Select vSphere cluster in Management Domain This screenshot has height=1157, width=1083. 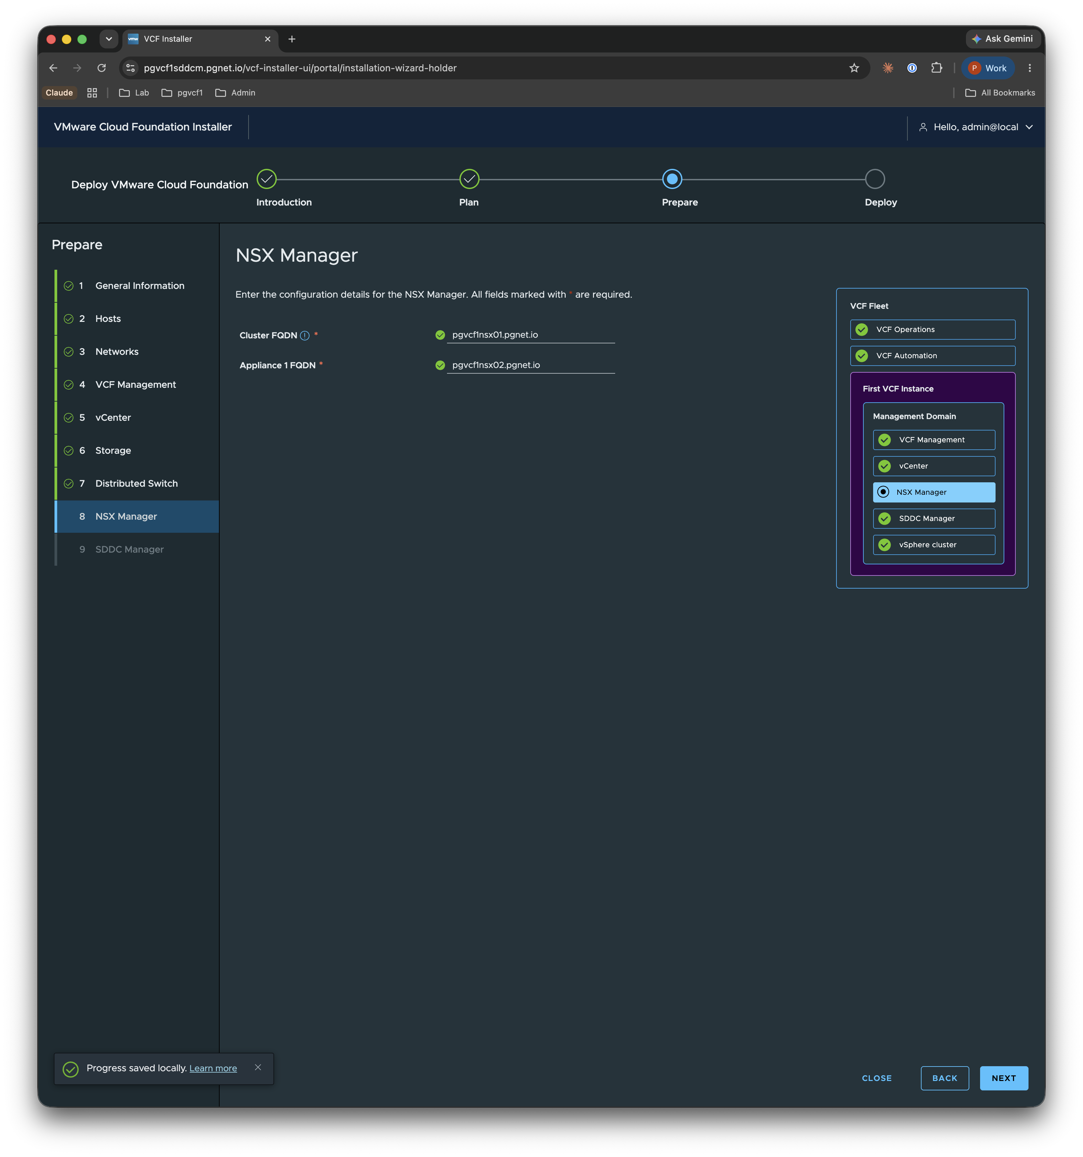coord(933,545)
